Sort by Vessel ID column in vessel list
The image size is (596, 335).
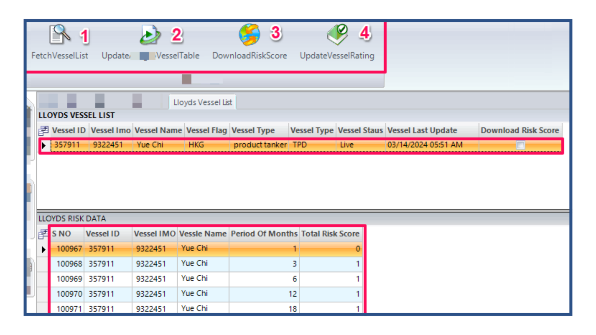tap(69, 131)
